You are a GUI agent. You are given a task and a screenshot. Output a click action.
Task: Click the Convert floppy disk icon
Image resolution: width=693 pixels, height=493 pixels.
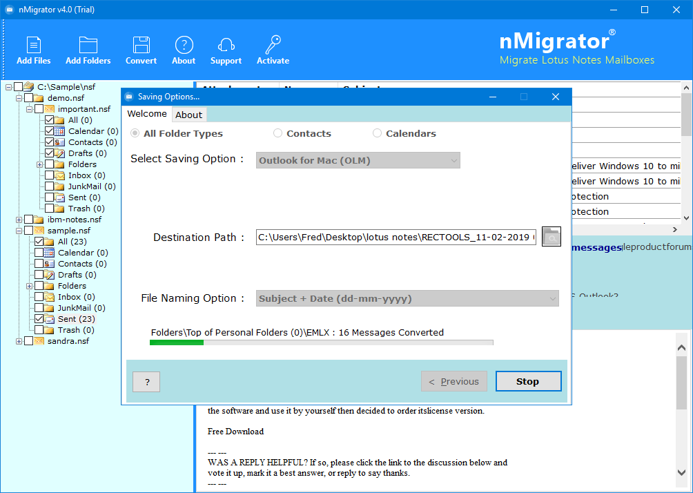141,45
